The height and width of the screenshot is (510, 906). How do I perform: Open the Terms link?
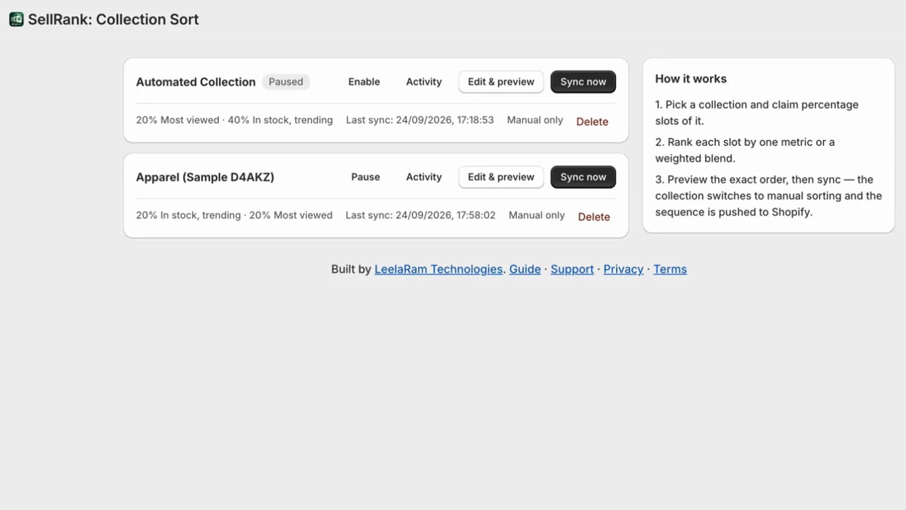pos(670,269)
